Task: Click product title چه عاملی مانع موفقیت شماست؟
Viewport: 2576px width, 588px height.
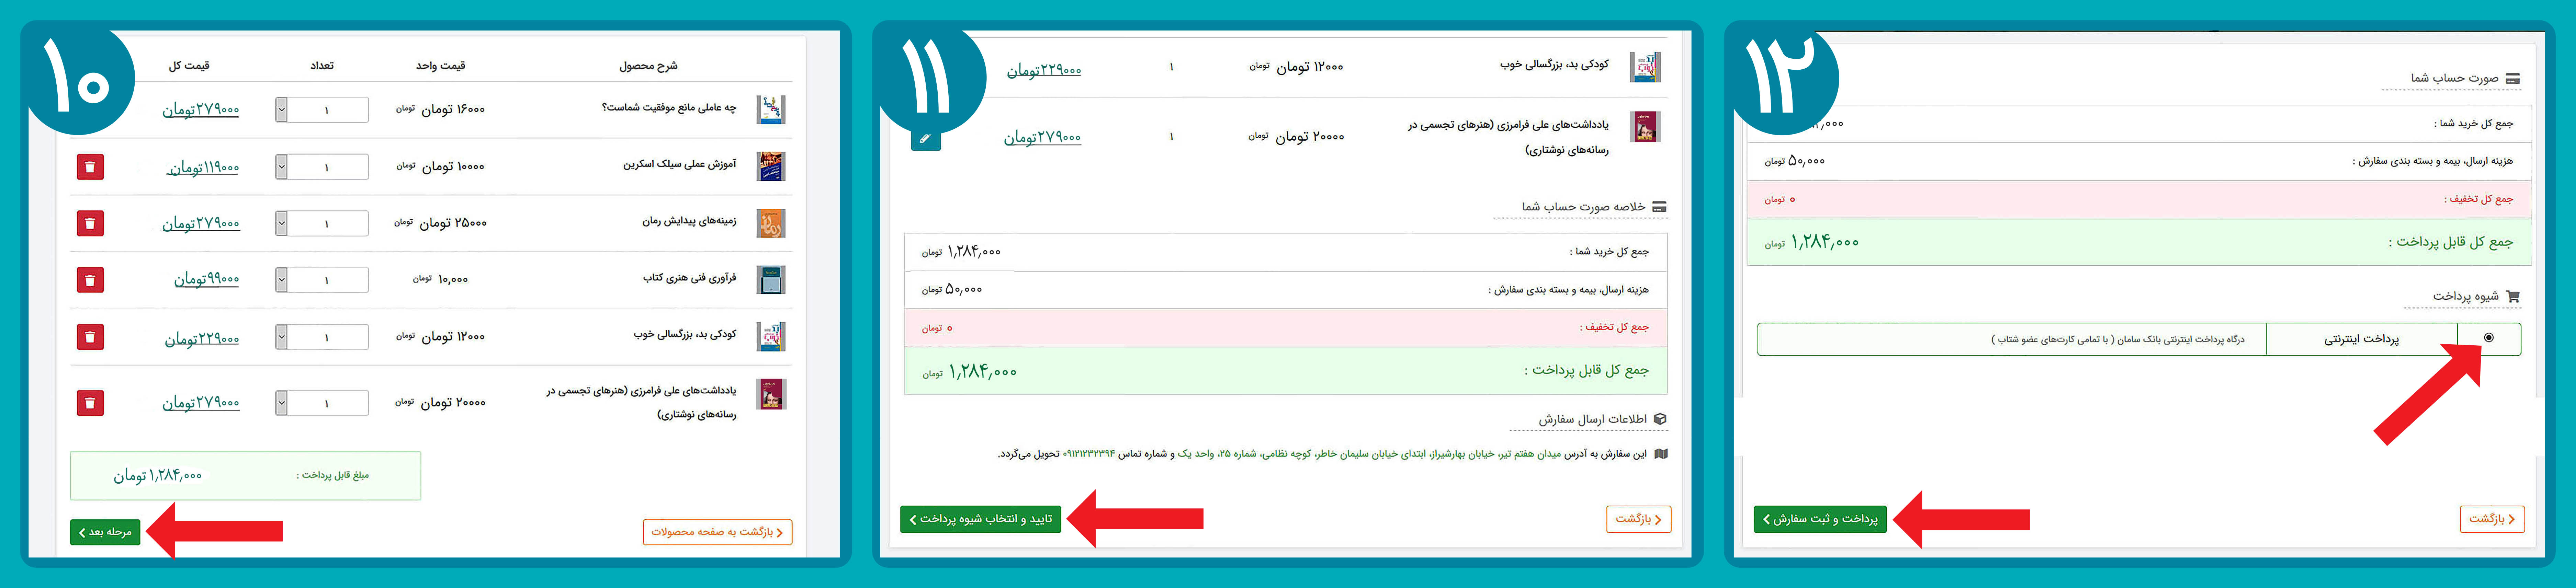Action: point(669,108)
